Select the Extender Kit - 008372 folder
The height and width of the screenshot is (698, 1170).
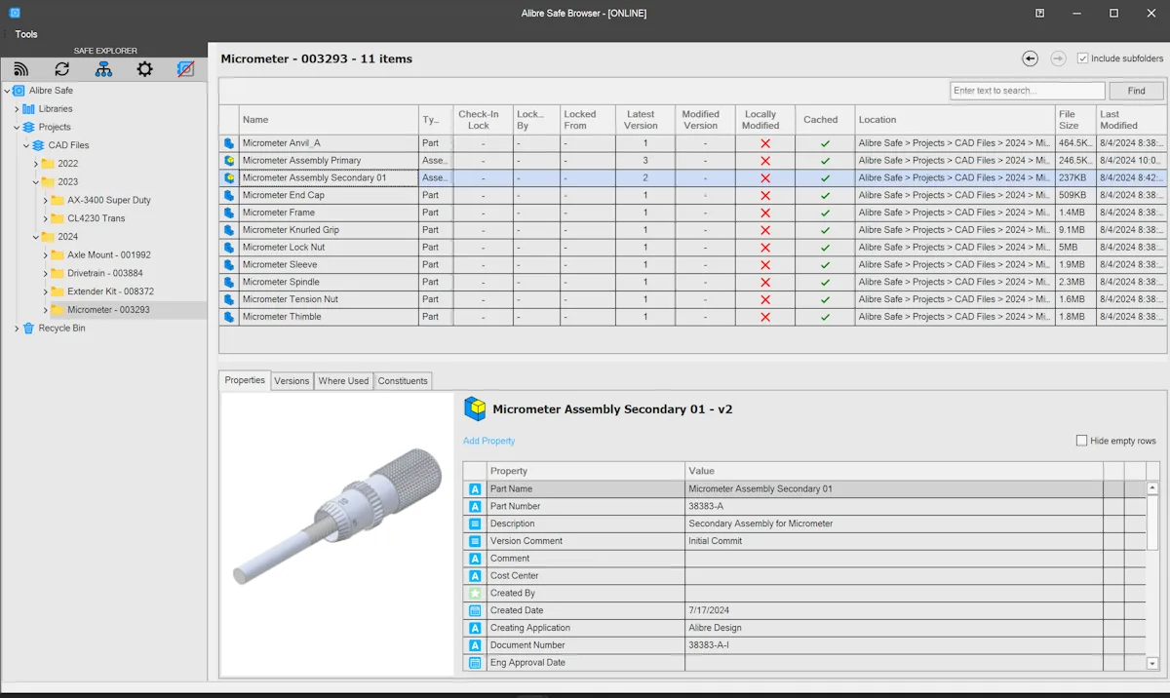point(110,291)
